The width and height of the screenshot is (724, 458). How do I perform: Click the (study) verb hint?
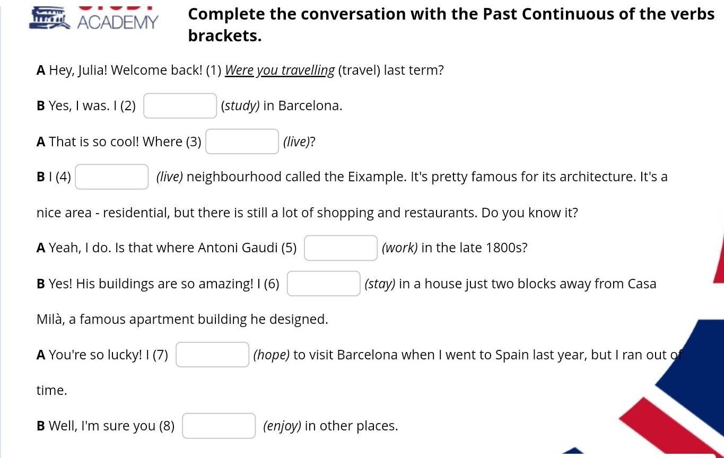[x=240, y=106]
